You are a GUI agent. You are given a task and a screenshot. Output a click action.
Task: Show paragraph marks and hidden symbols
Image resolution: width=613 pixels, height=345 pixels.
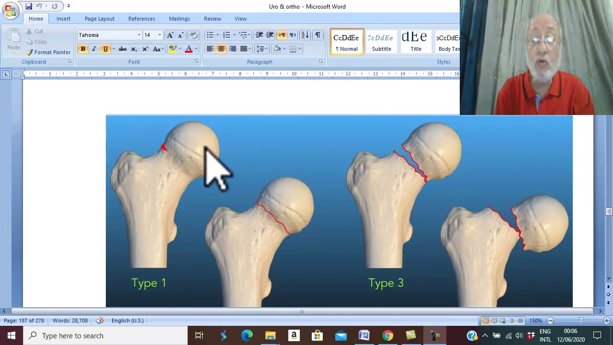318,35
